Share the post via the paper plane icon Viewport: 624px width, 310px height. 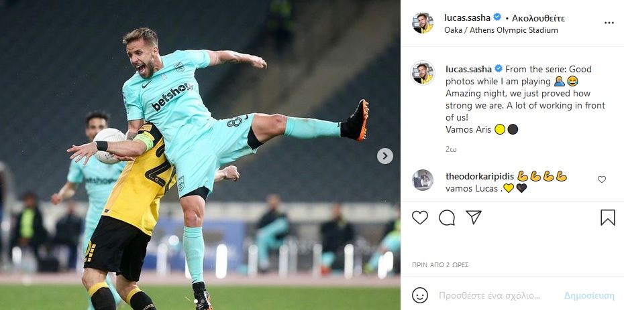click(x=474, y=217)
